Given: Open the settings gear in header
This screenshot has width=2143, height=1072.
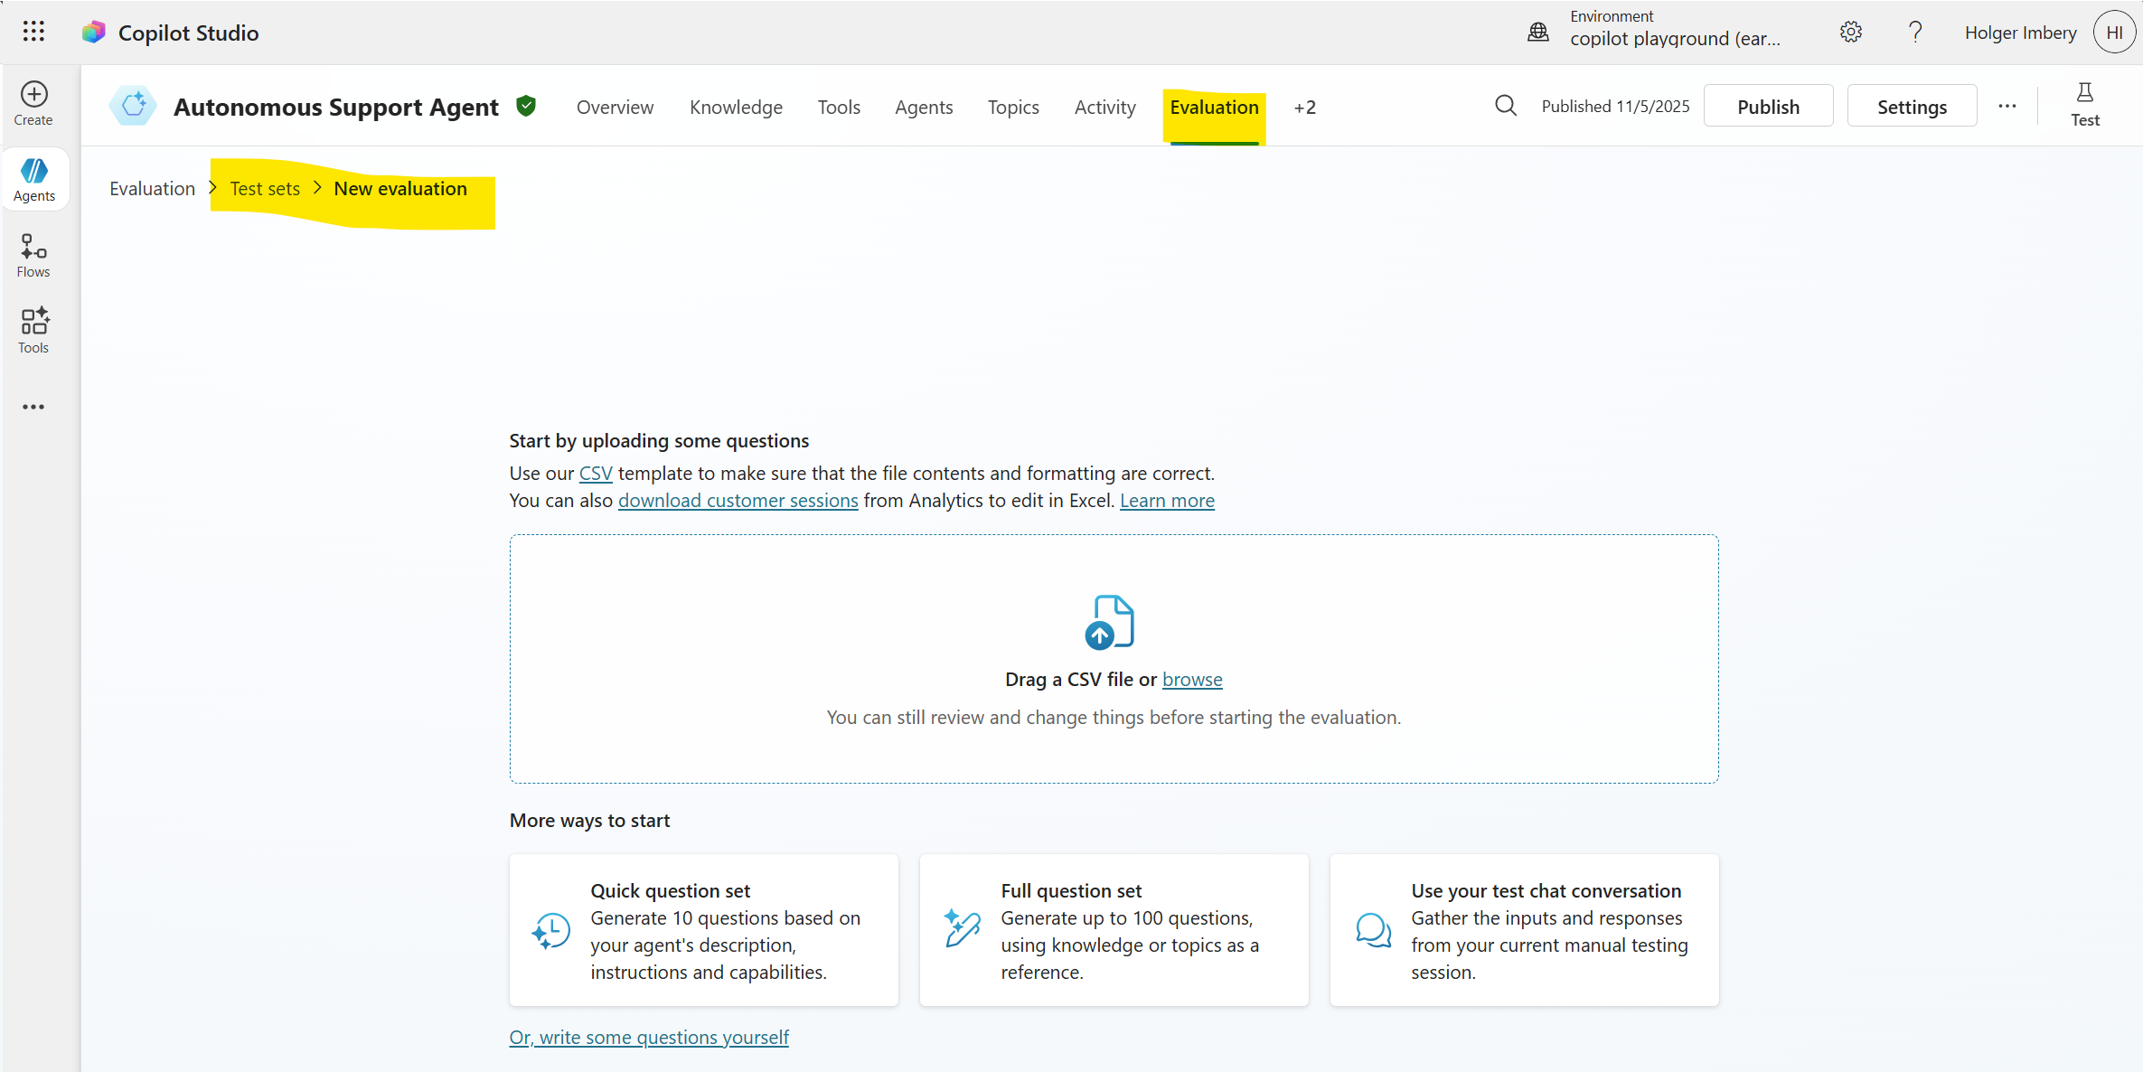Looking at the screenshot, I should pyautogui.click(x=1850, y=33).
